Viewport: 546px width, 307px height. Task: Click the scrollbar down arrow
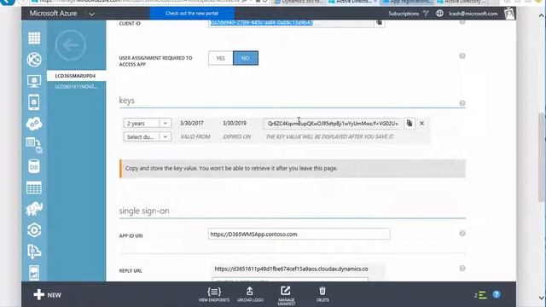(x=542, y=298)
